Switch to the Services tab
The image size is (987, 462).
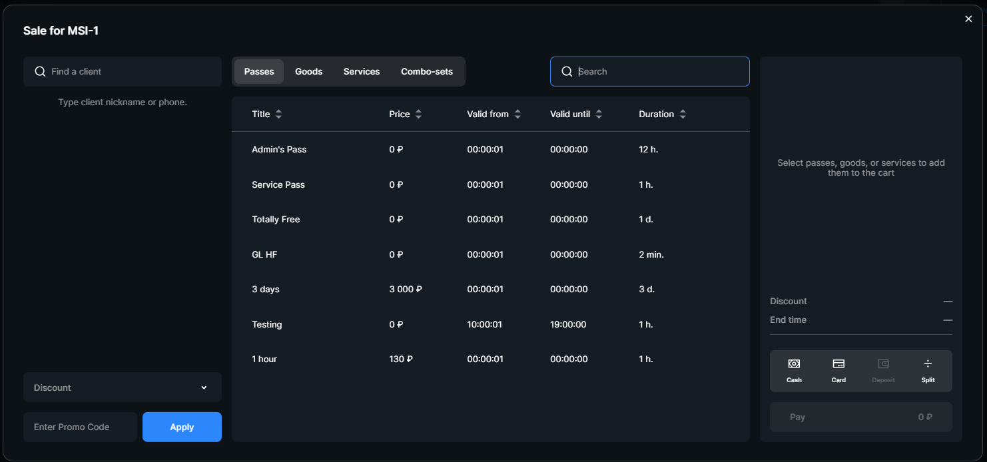click(362, 71)
